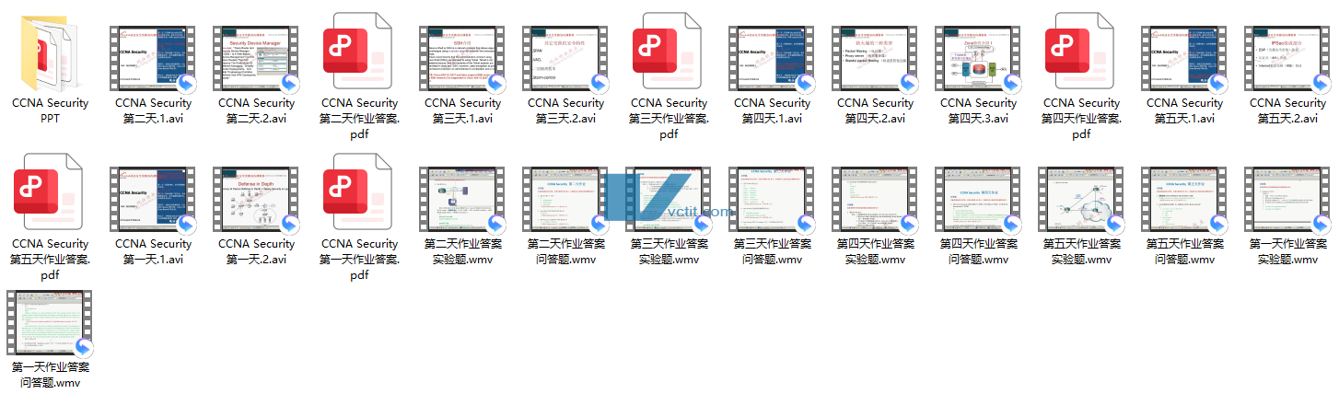Select CCNA Security 第三天.2.avi video icon
Viewport: 1339px width, 394px height.
pos(566,58)
